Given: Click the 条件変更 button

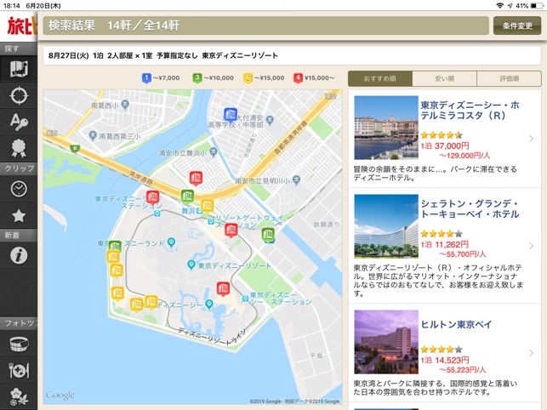Looking at the screenshot, I should (517, 26).
